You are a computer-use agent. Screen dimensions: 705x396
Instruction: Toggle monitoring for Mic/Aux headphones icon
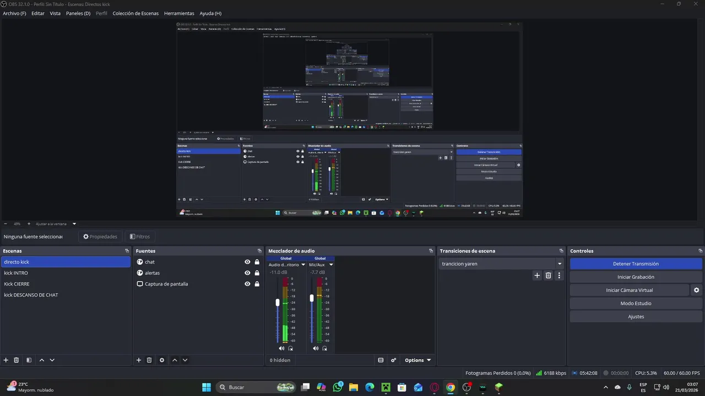click(x=324, y=348)
